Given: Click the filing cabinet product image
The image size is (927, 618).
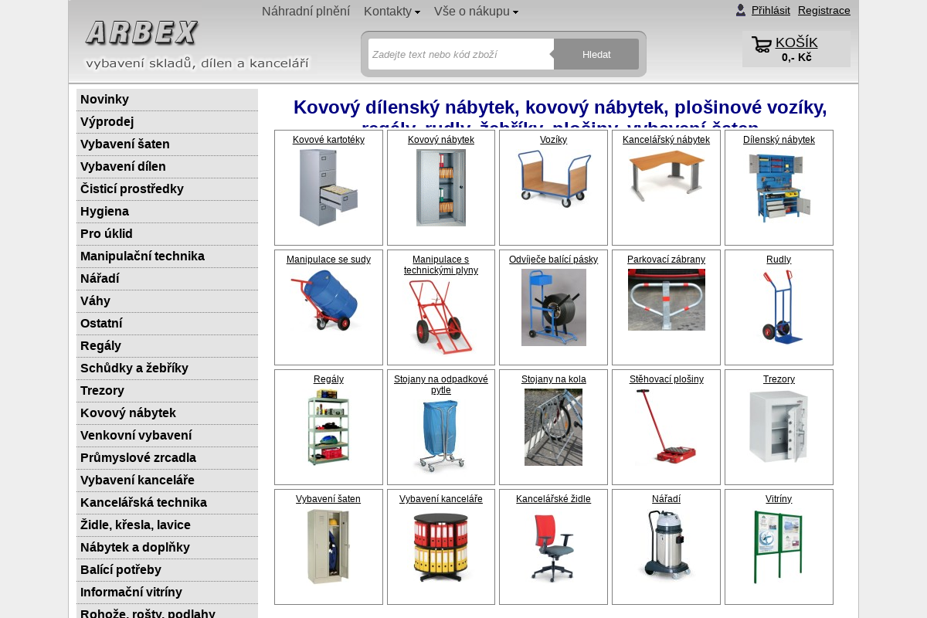Looking at the screenshot, I should [x=328, y=188].
